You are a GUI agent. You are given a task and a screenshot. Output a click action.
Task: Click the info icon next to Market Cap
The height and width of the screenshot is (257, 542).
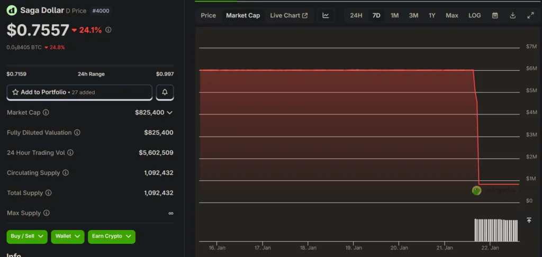click(x=46, y=112)
